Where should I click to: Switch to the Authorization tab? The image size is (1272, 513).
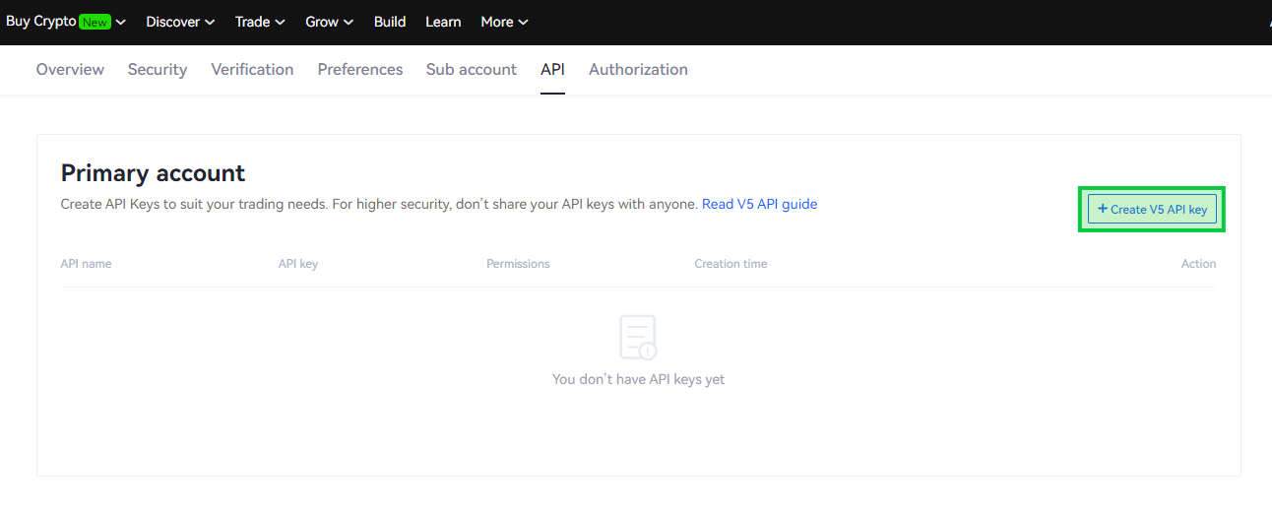pyautogui.click(x=638, y=69)
